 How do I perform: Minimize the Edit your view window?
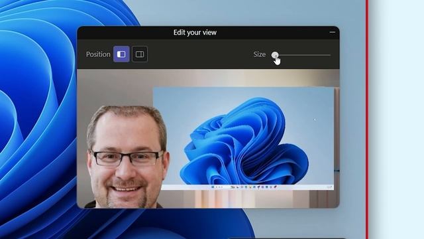[333, 33]
